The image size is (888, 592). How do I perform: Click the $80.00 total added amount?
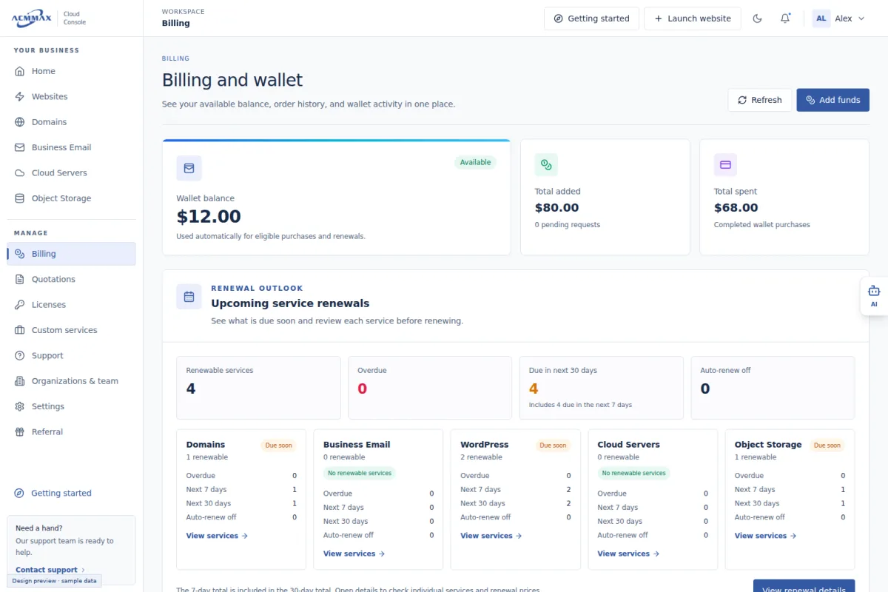coord(556,208)
